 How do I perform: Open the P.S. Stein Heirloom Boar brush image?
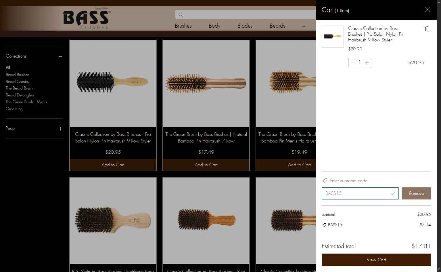click(113, 220)
